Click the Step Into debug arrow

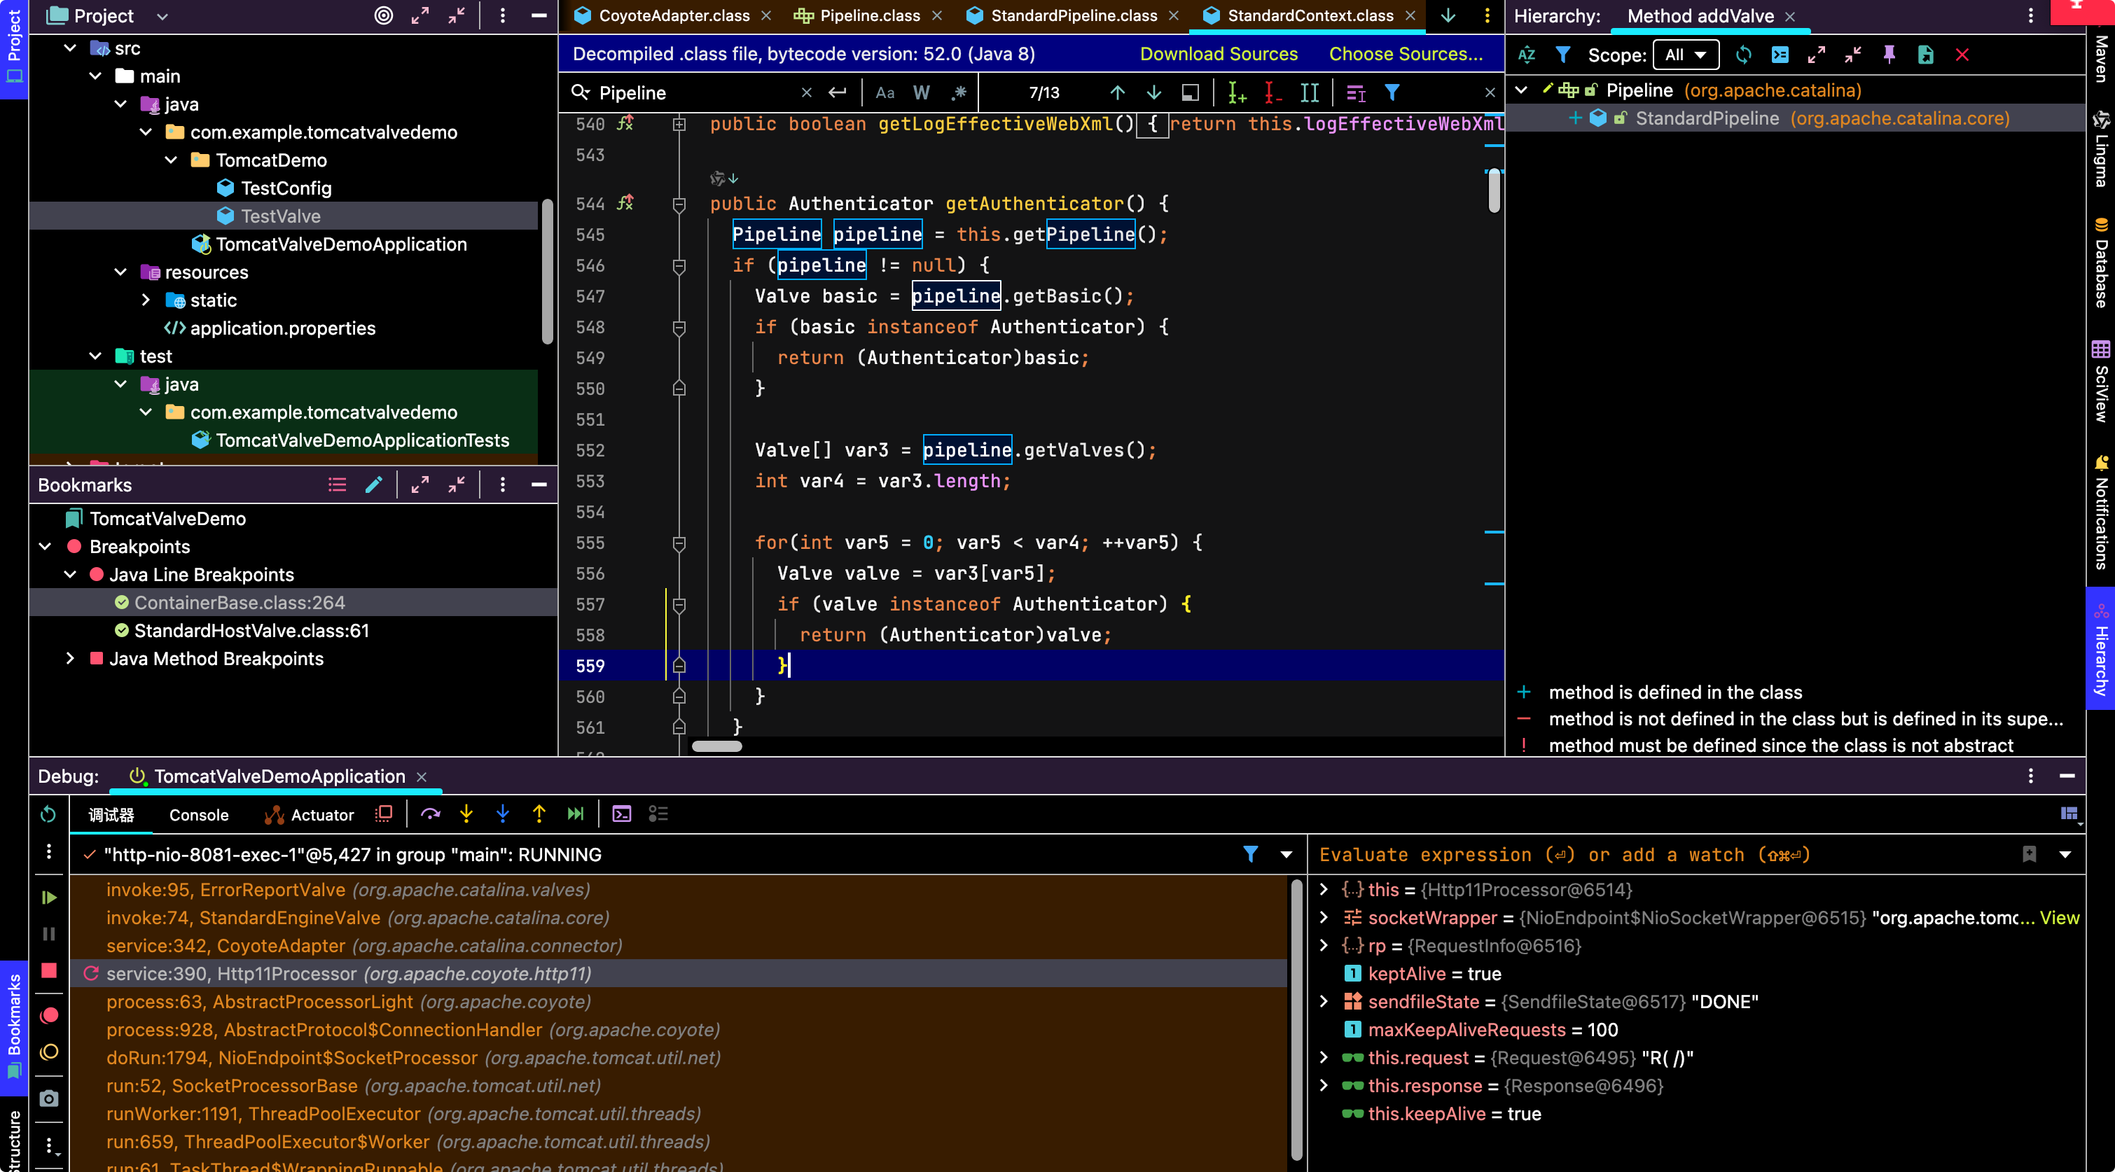[466, 814]
